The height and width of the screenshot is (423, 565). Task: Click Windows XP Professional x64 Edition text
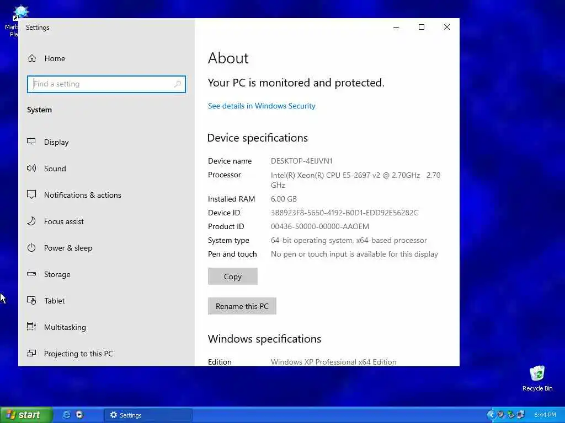pyautogui.click(x=334, y=362)
